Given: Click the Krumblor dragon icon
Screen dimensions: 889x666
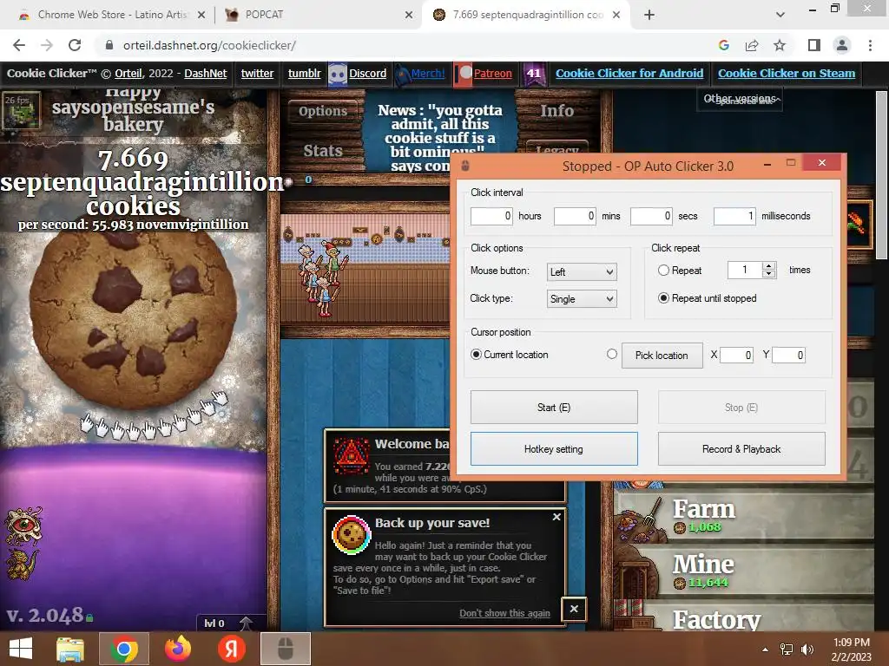Looking at the screenshot, I should coord(23,564).
